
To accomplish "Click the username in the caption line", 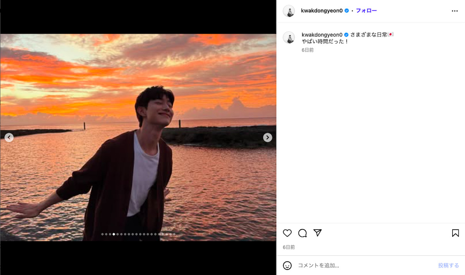I will (x=321, y=34).
